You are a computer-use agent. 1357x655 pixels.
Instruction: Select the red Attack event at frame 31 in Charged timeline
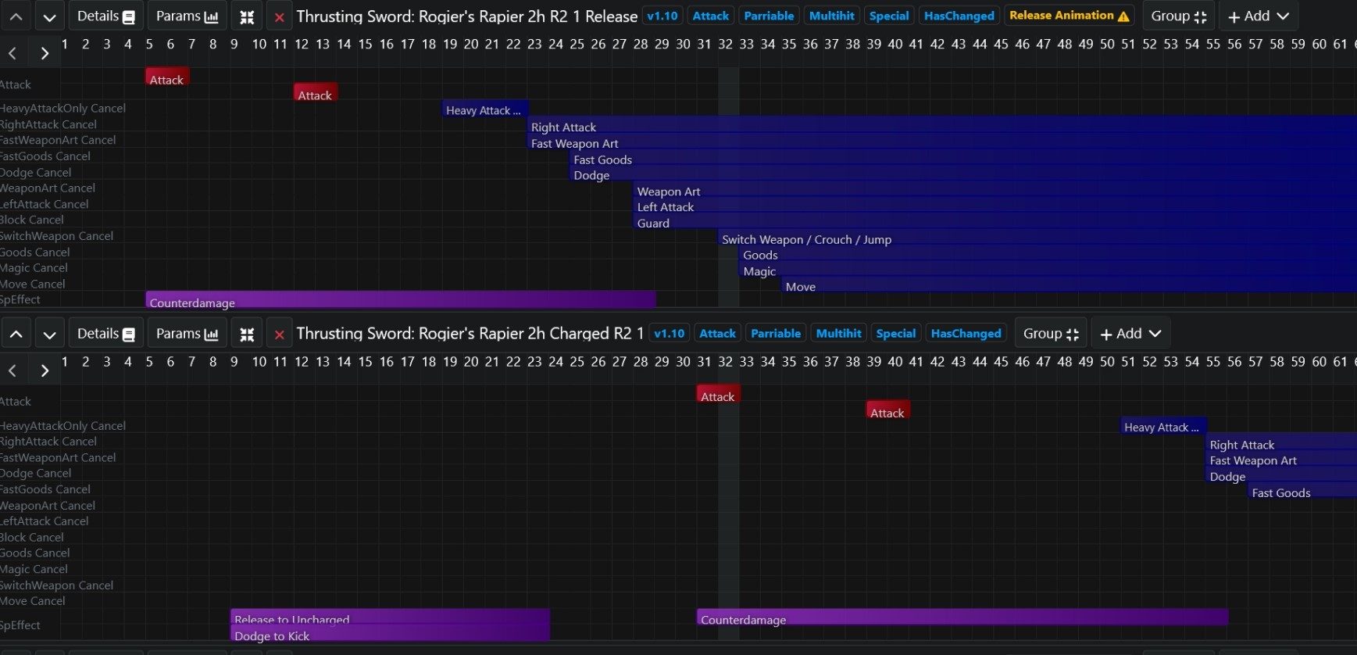click(718, 395)
